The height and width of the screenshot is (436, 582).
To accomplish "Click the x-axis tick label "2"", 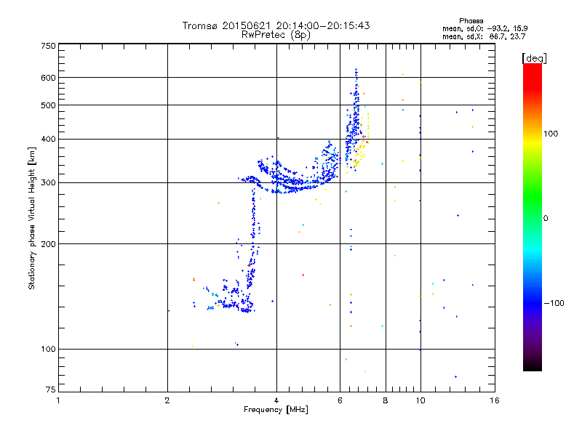I will (167, 400).
